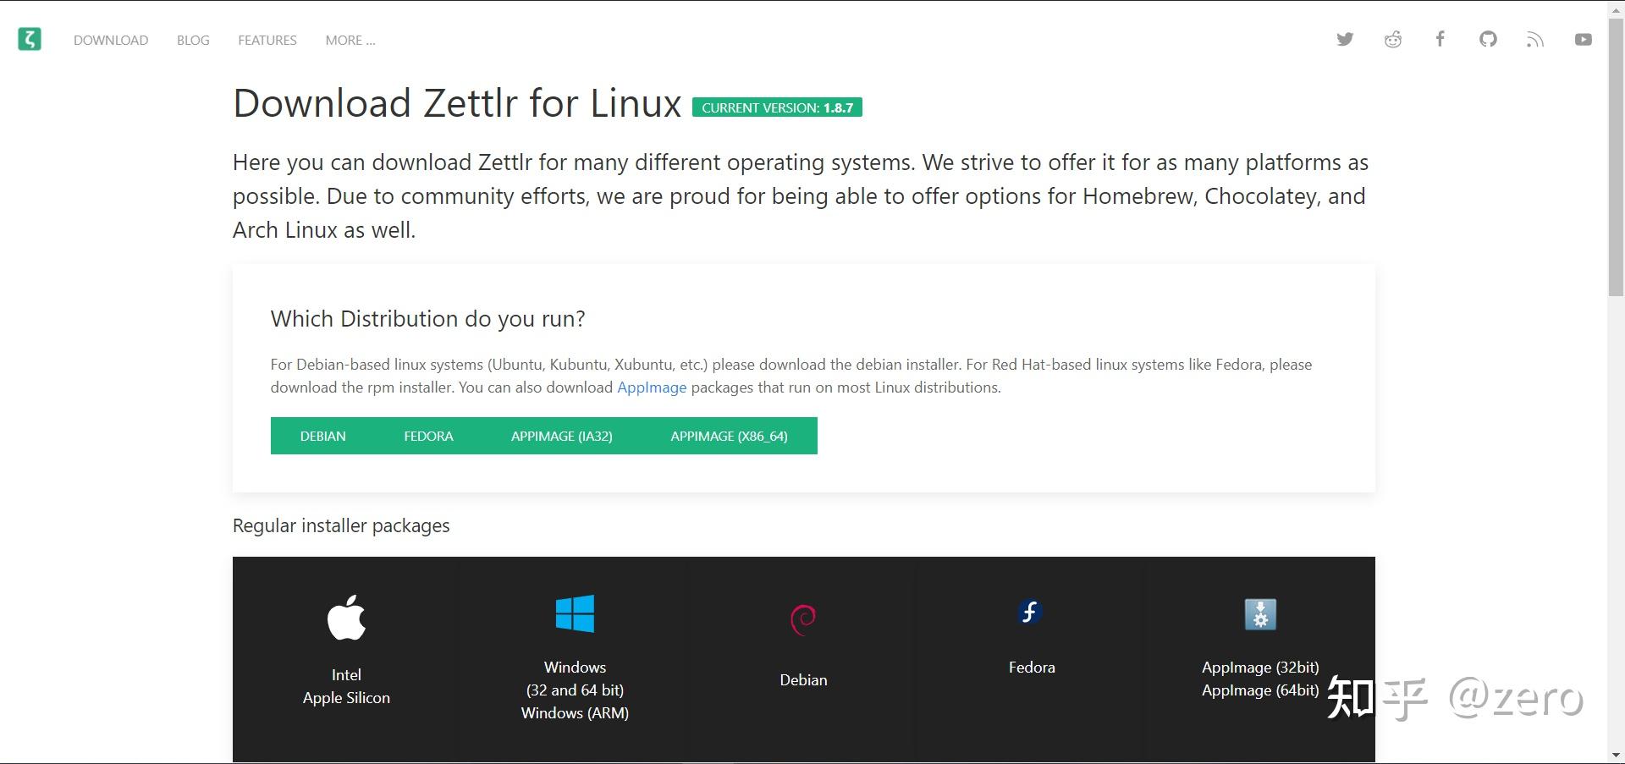Click the AppImage package icon
This screenshot has width=1625, height=764.
1260,614
